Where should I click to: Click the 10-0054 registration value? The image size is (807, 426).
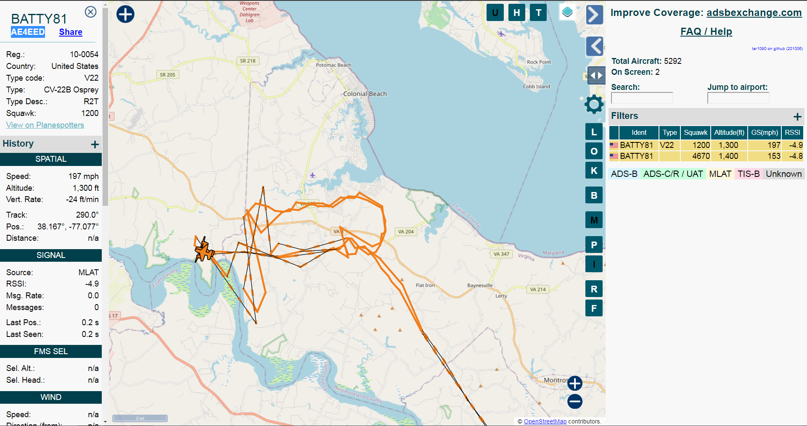click(84, 54)
